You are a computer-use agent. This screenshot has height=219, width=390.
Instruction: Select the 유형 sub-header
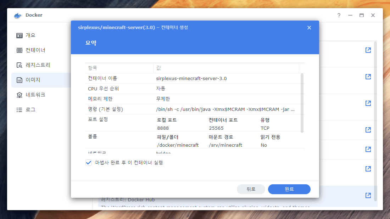[x=265, y=120]
